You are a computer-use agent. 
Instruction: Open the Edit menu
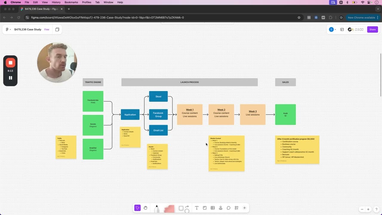pos(36,2)
